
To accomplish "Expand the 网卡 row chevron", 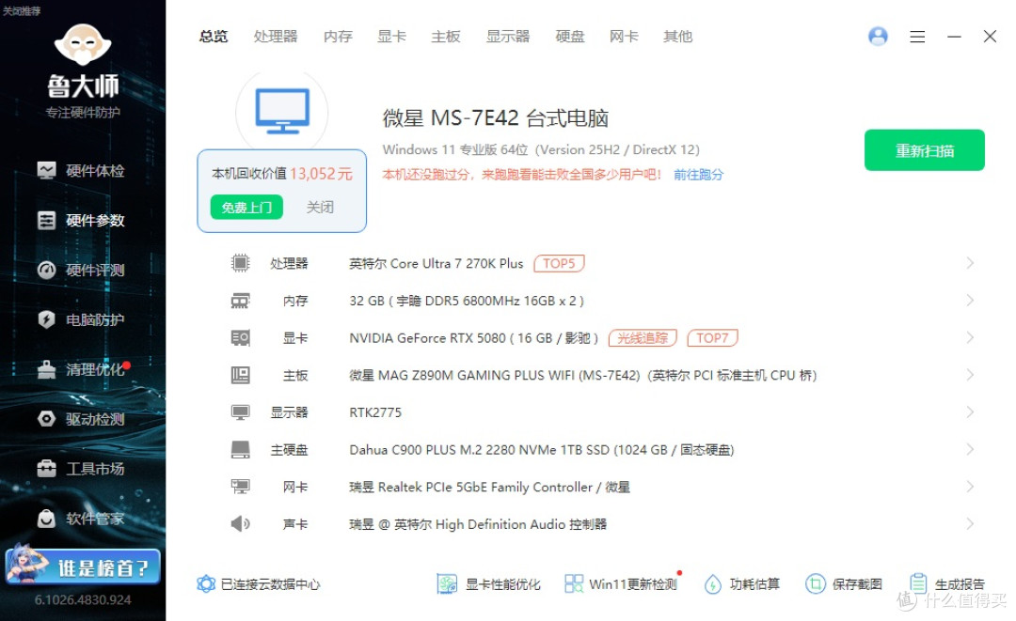I will pos(970,487).
